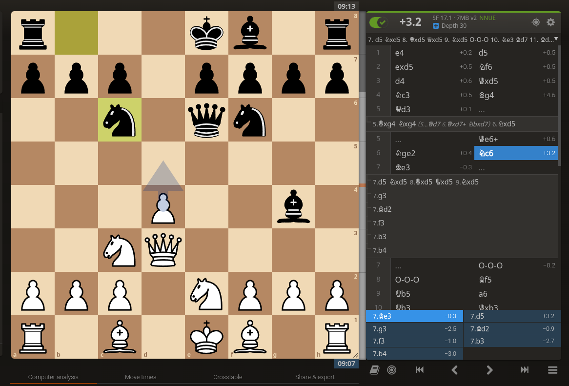This screenshot has width=569, height=386.
Task: Click the white knight on e2
Action: [206, 293]
